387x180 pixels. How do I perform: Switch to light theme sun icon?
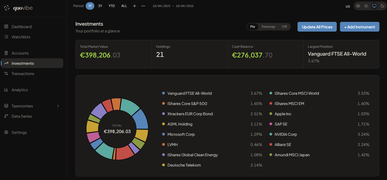pyautogui.click(x=366, y=6)
